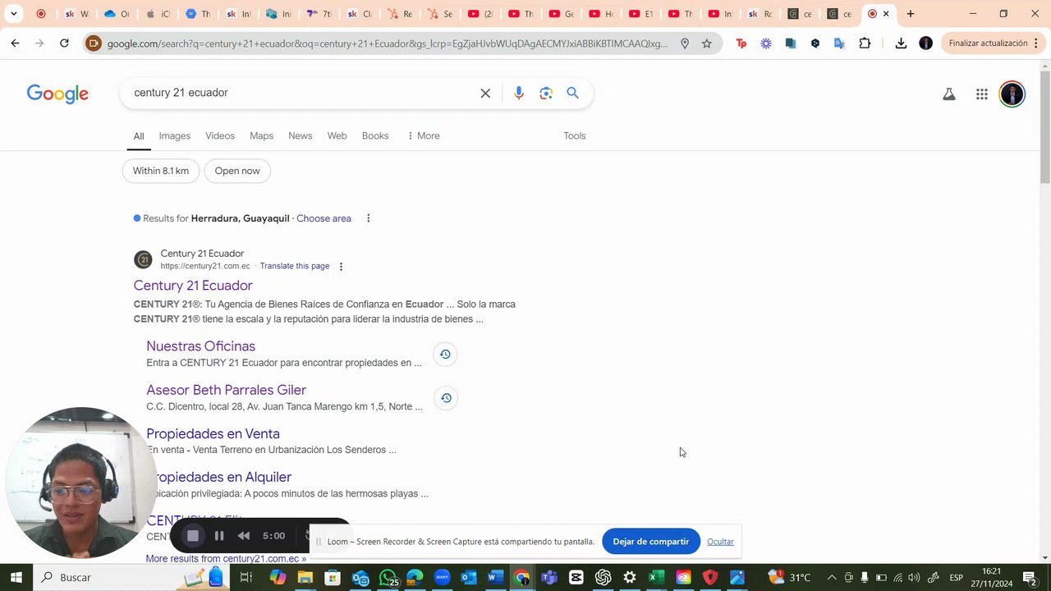1051x591 pixels.
Task: Switch to the Images tab
Action: click(174, 136)
